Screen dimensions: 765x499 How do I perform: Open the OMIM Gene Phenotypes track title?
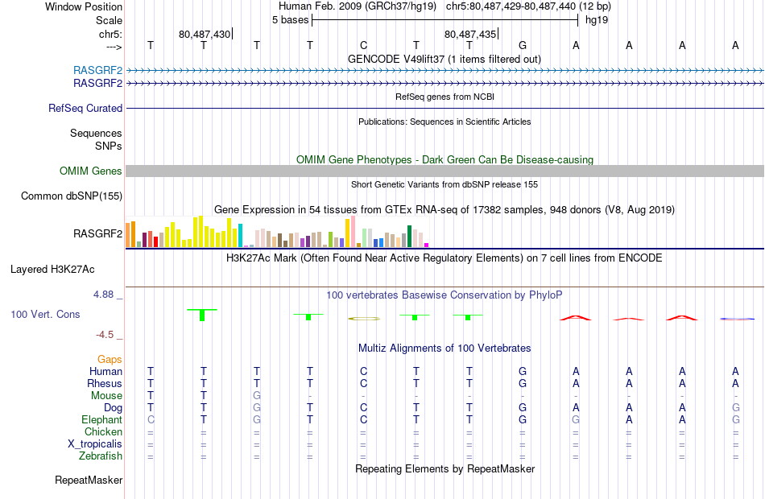(445, 159)
